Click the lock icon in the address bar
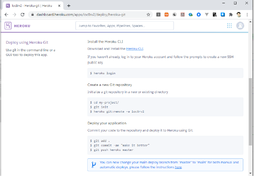The width and height of the screenshot is (254, 177). click(x=33, y=15)
